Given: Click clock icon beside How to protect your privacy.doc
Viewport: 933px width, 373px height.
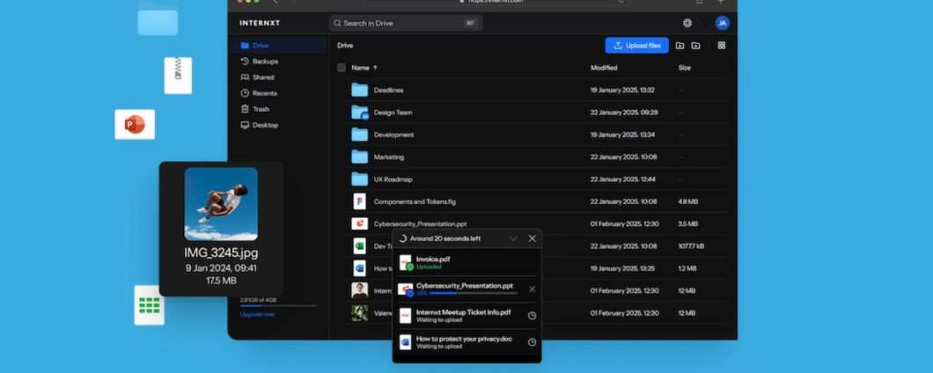Looking at the screenshot, I should coord(532,342).
